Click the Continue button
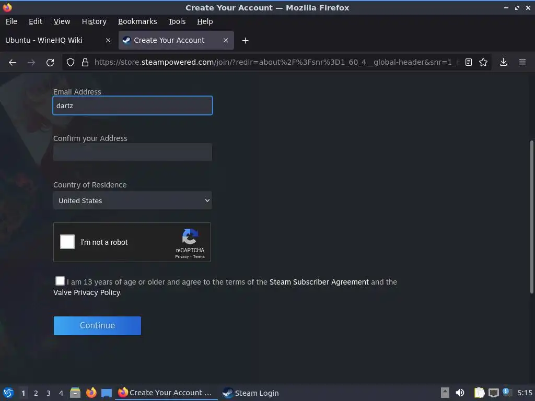The height and width of the screenshot is (401, 535). [97, 326]
